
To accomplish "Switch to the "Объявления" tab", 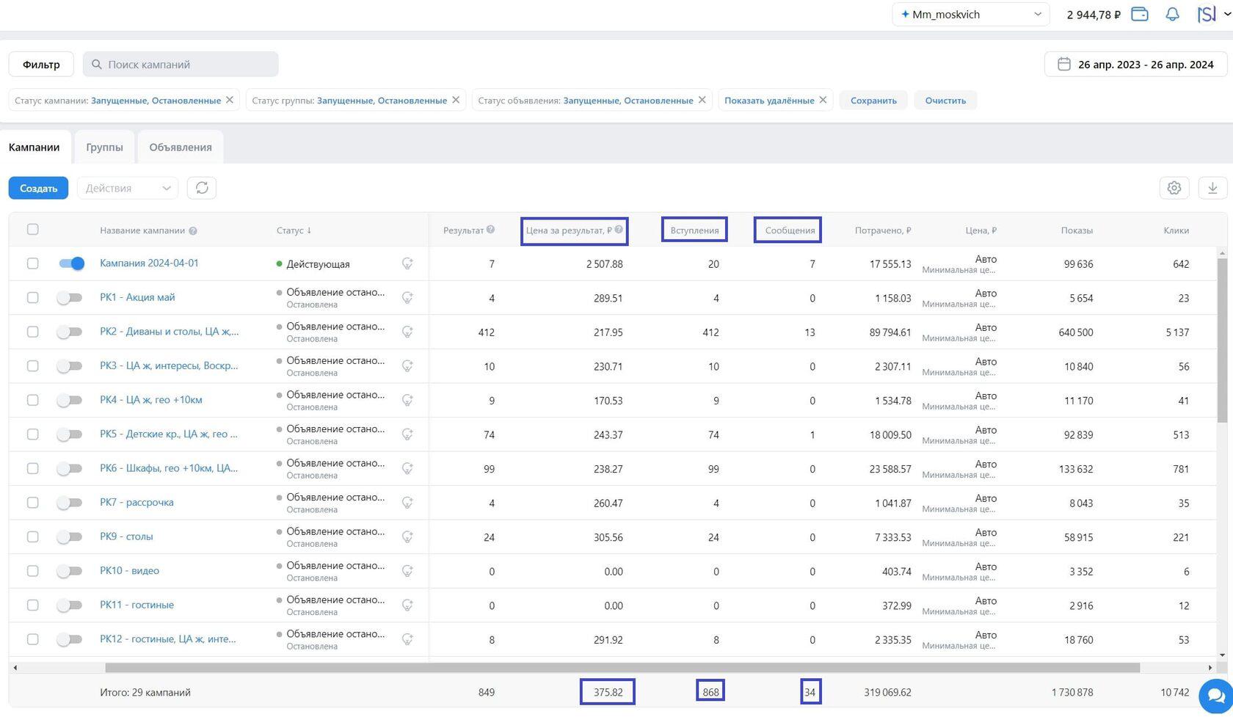I will [181, 147].
